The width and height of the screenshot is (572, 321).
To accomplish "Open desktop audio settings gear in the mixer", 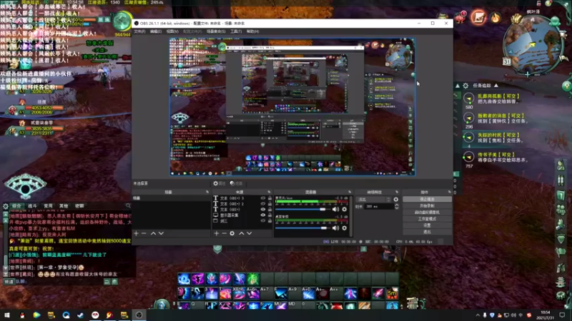I will coord(344,228).
